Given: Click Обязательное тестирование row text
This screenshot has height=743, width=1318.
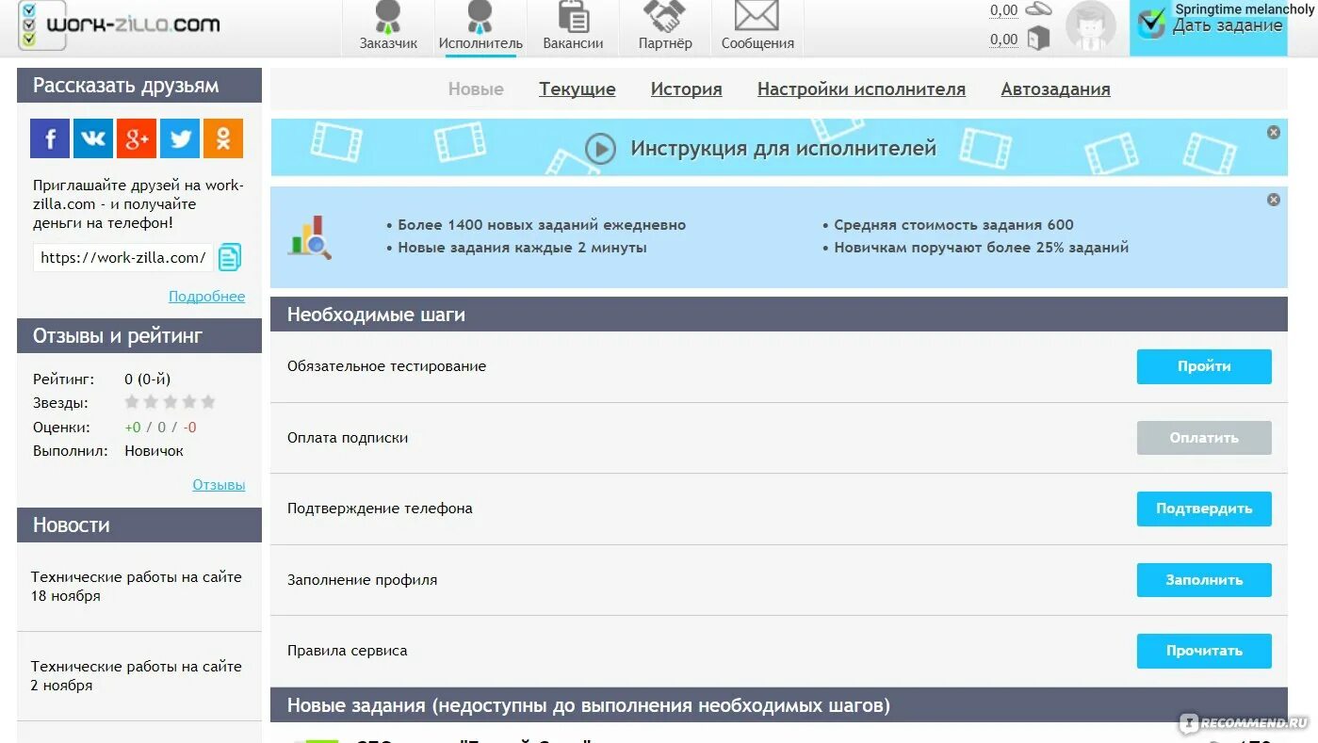Looking at the screenshot, I should [387, 366].
